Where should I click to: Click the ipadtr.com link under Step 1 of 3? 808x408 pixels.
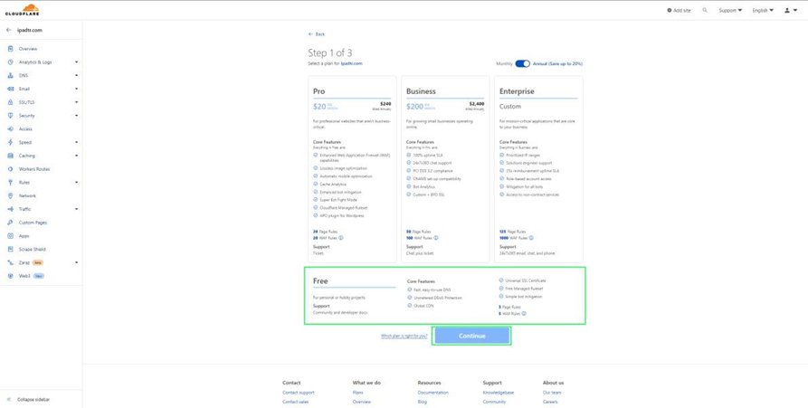351,63
